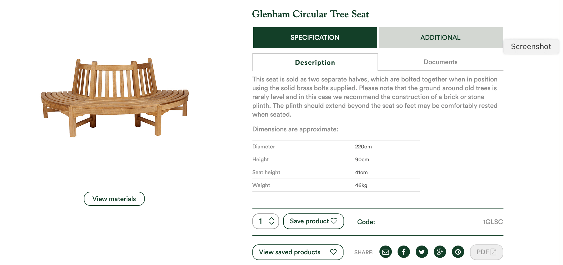Click the tree seat product image
The image size is (563, 265).
click(115, 97)
